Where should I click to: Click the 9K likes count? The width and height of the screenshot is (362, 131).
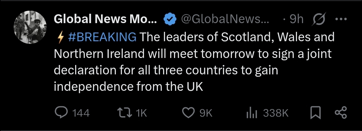pyautogui.click(x=206, y=113)
